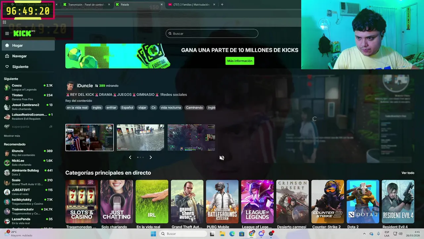Click Ver todo for main categories
The image size is (424, 239).
click(x=408, y=173)
